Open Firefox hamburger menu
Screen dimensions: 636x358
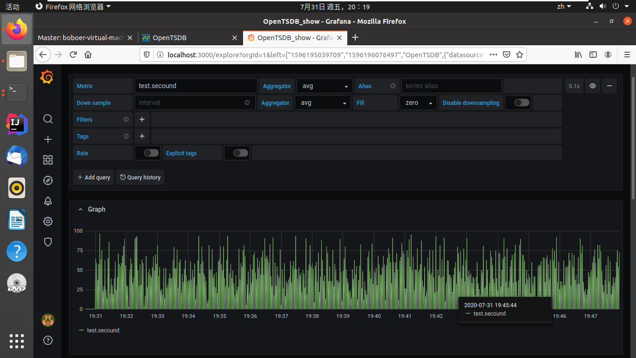coord(627,55)
